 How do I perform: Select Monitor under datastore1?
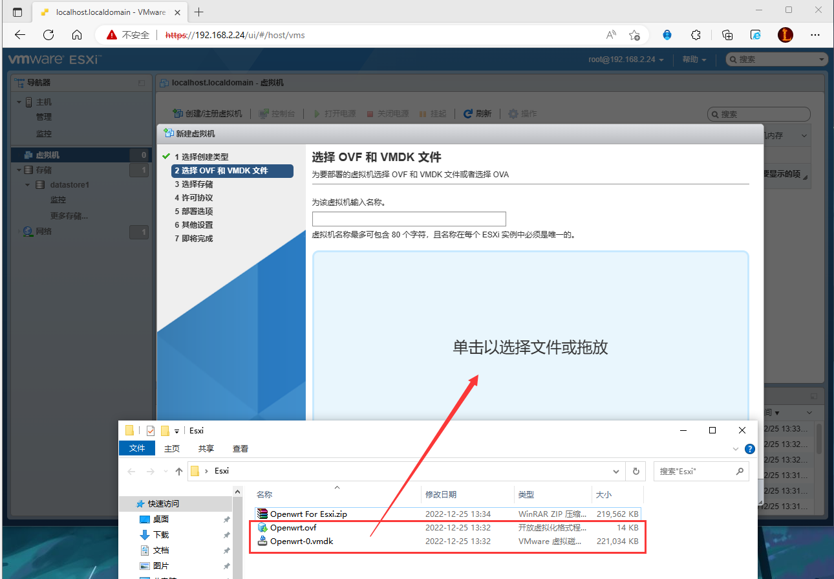(x=58, y=201)
